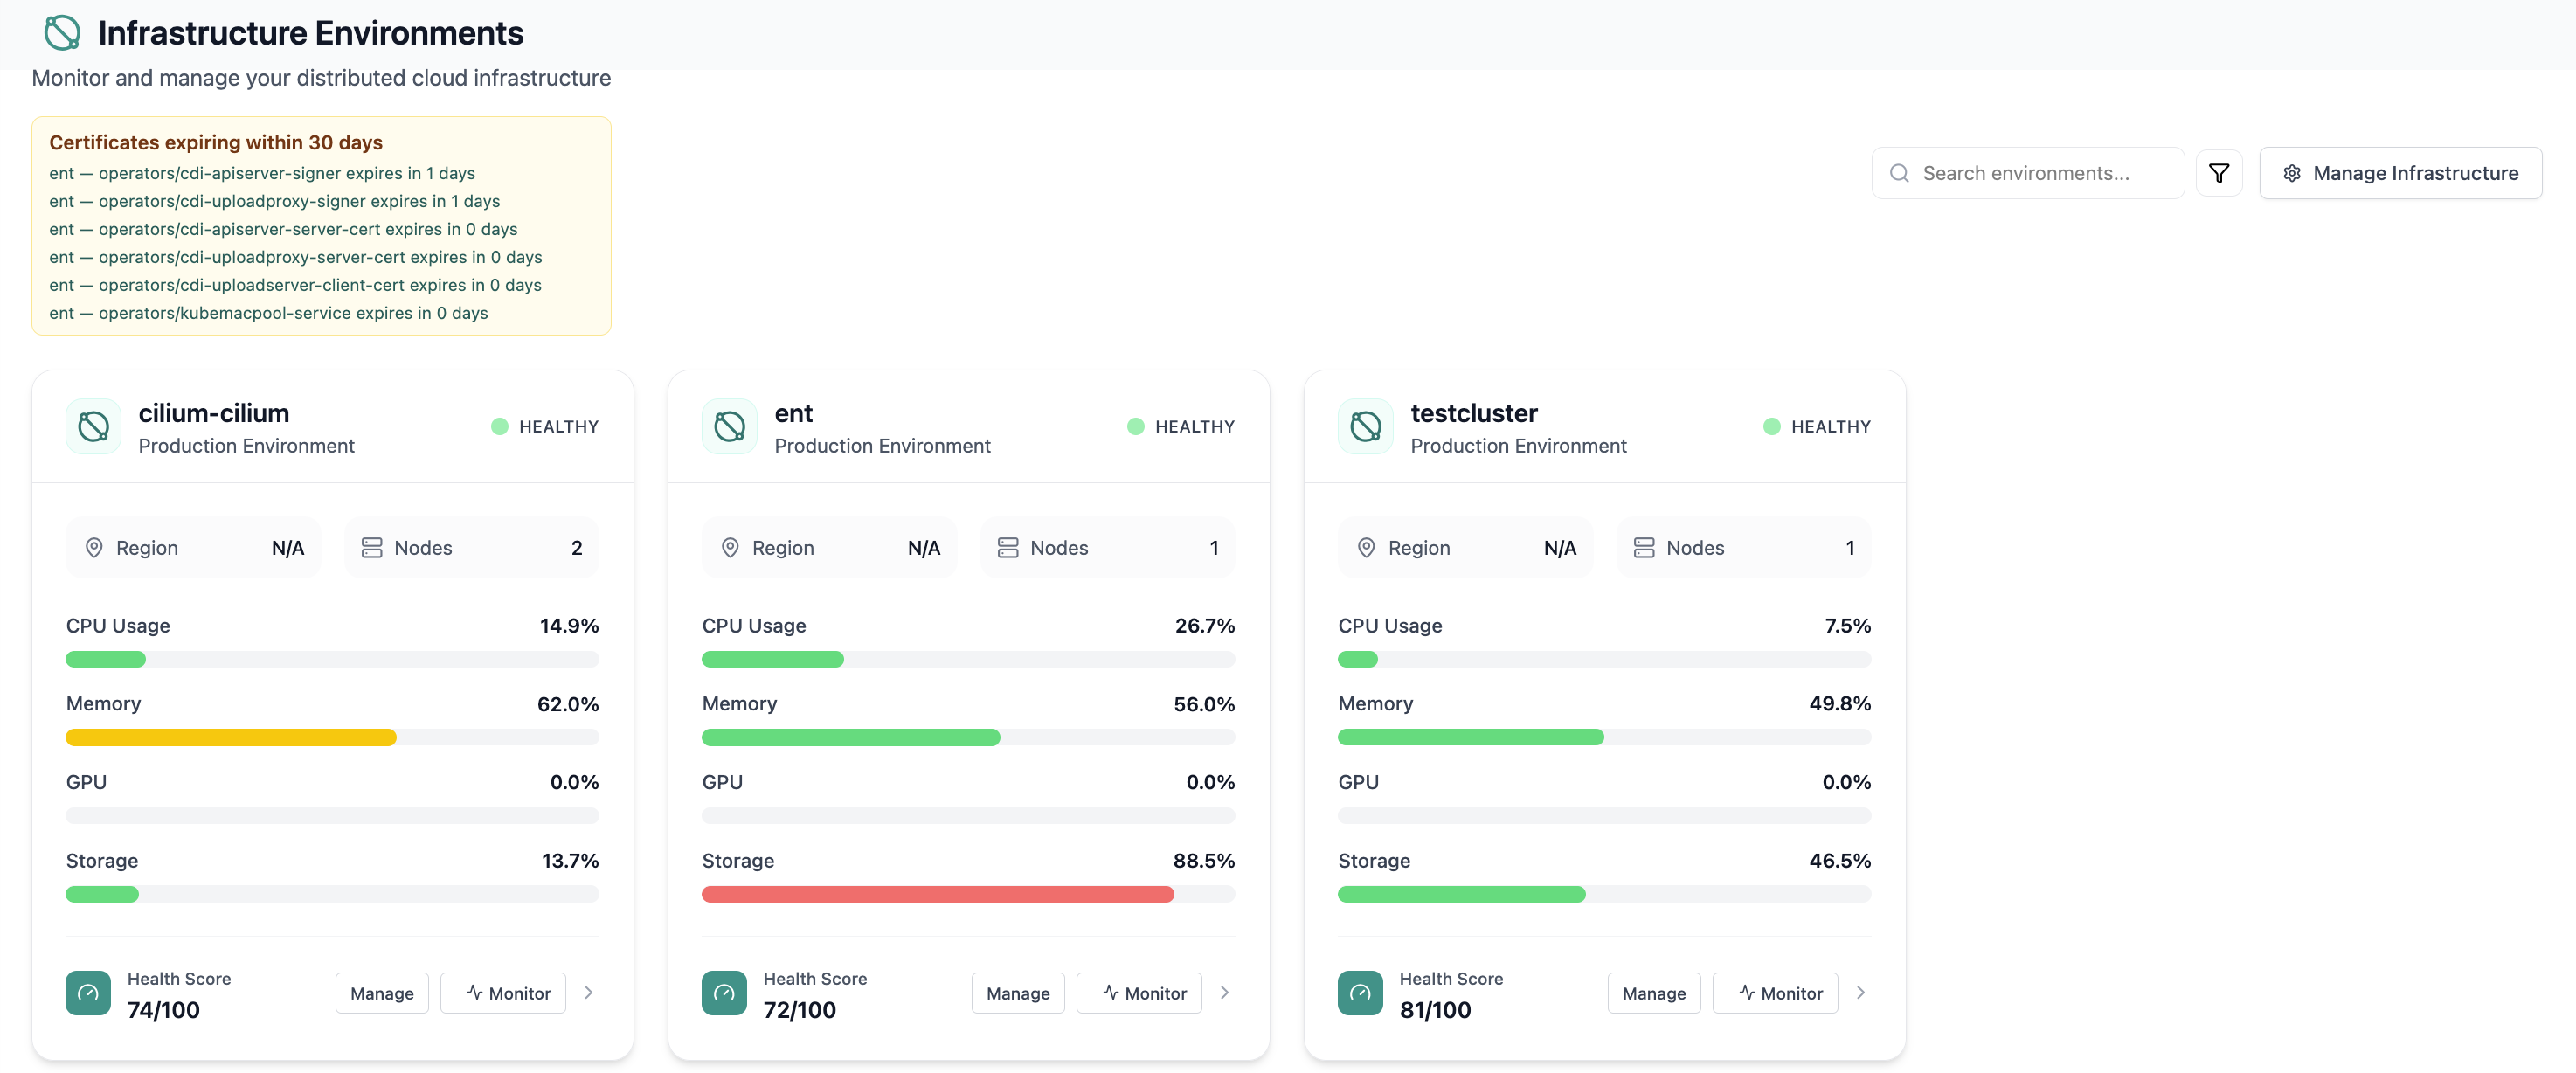
Task: Click the cilium-cilium health score gauge icon
Action: tap(88, 993)
